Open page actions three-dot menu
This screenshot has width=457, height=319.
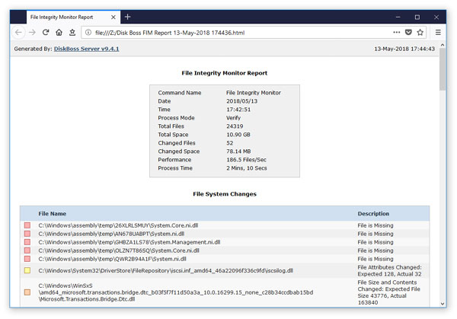click(x=396, y=32)
